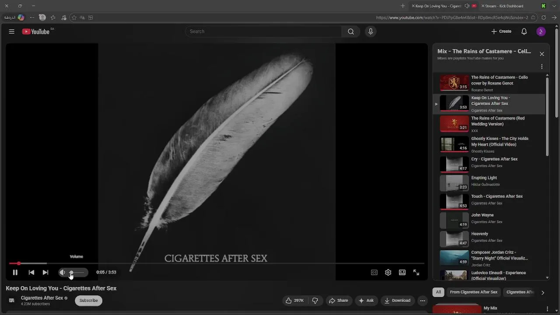Select John Wayne in the playlist

click(490, 220)
